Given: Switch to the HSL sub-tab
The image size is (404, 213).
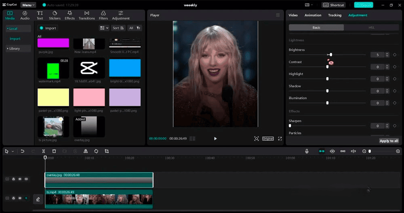Looking at the screenshot, I should point(371,27).
